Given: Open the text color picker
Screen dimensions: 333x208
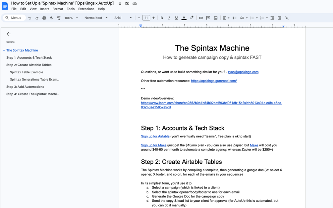Looking at the screenshot, I should tap(184, 18).
